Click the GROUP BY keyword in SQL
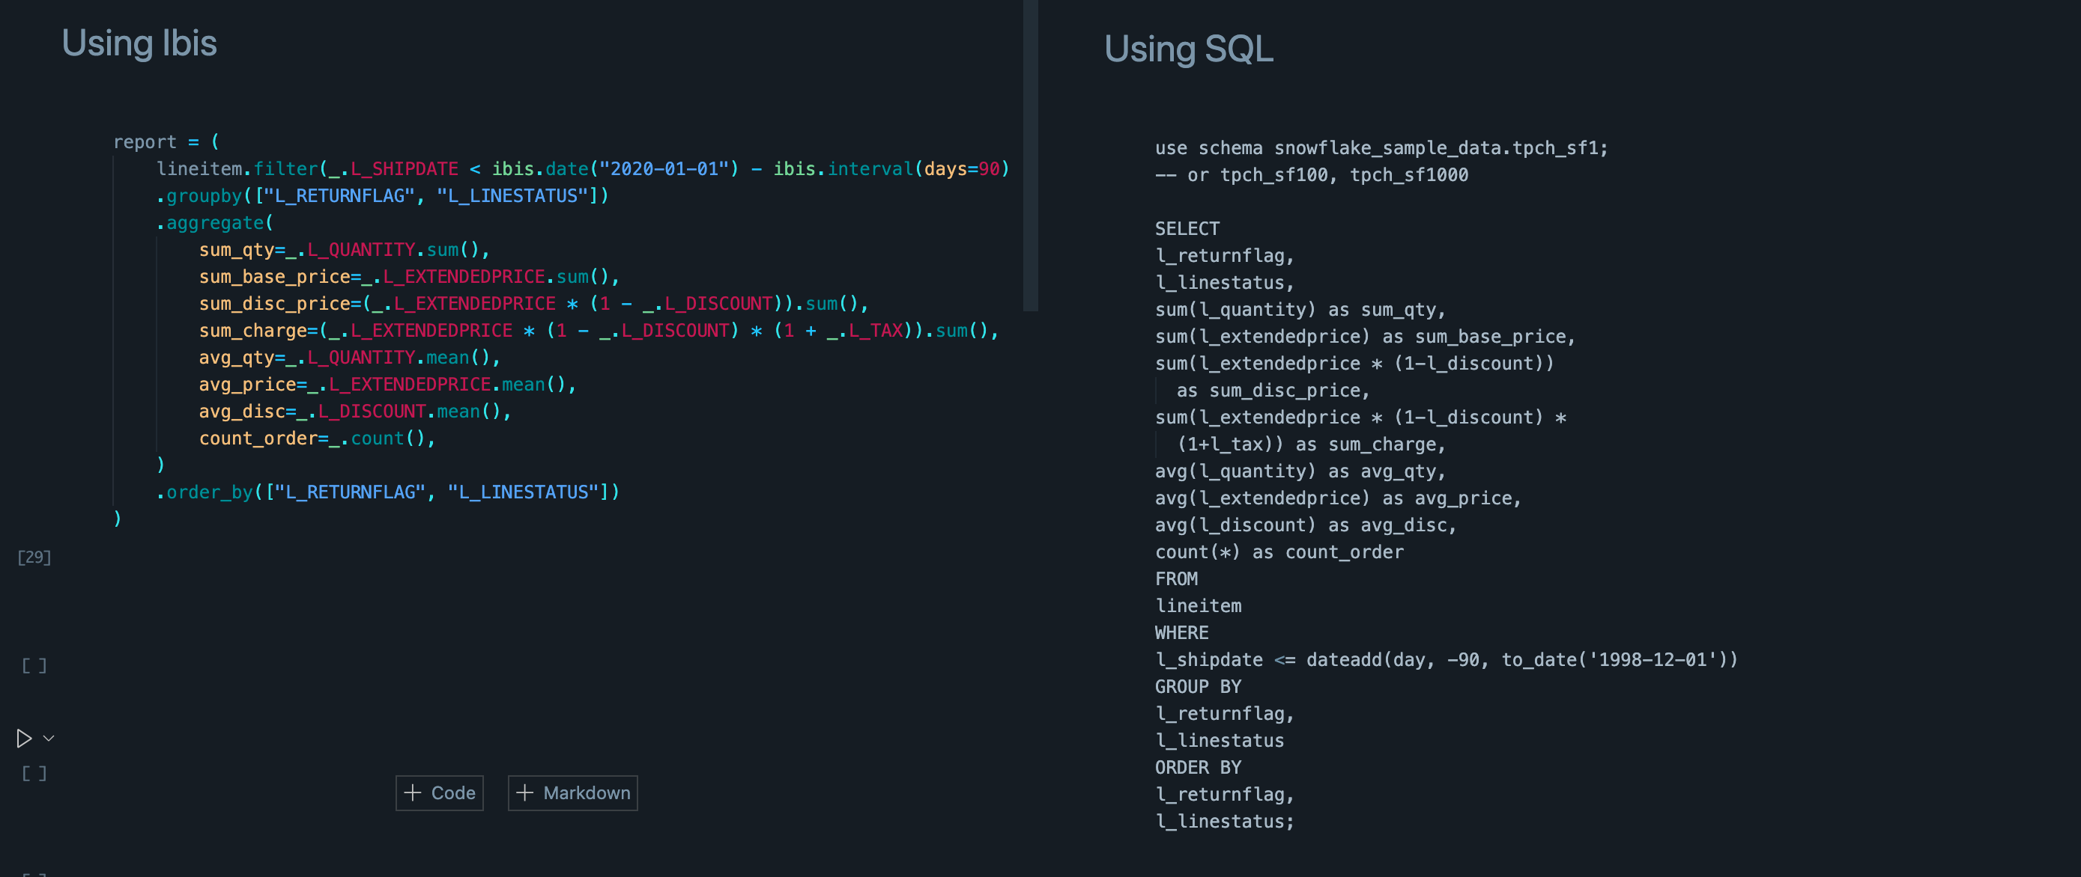This screenshot has height=877, width=2081. [x=1197, y=687]
